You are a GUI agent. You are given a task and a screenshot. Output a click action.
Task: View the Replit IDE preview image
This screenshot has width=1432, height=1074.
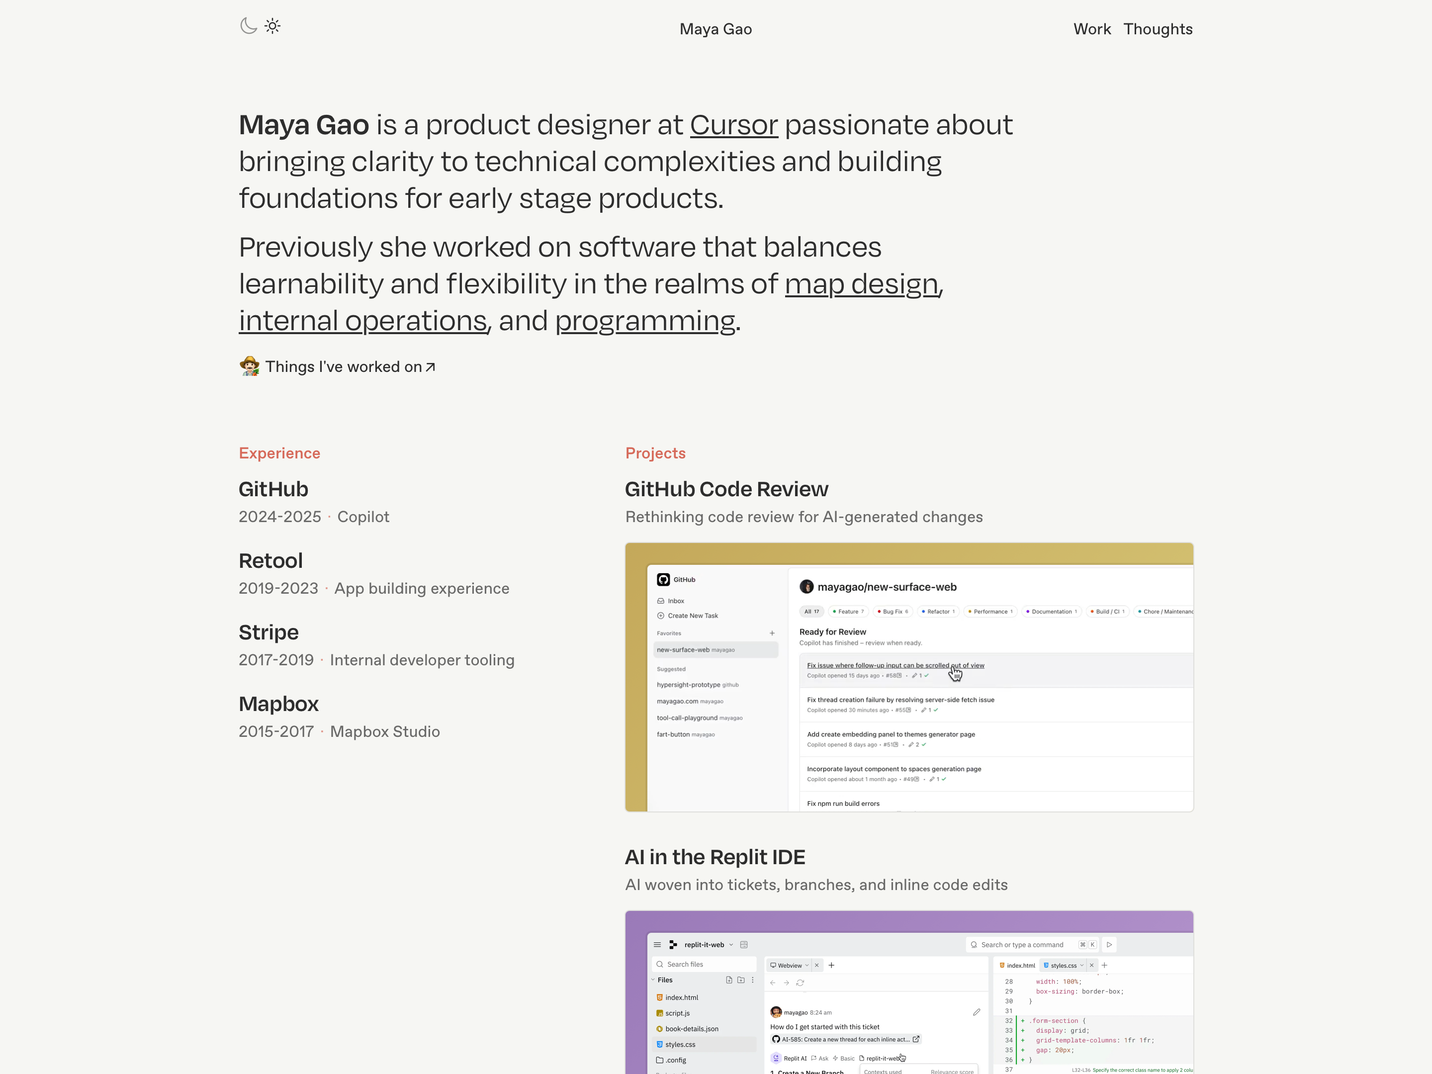[909, 992]
